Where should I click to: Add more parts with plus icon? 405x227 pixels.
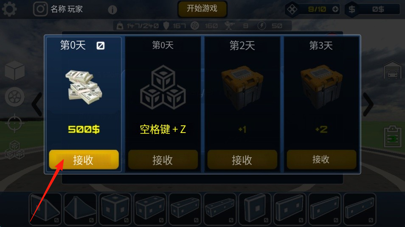click(335, 9)
